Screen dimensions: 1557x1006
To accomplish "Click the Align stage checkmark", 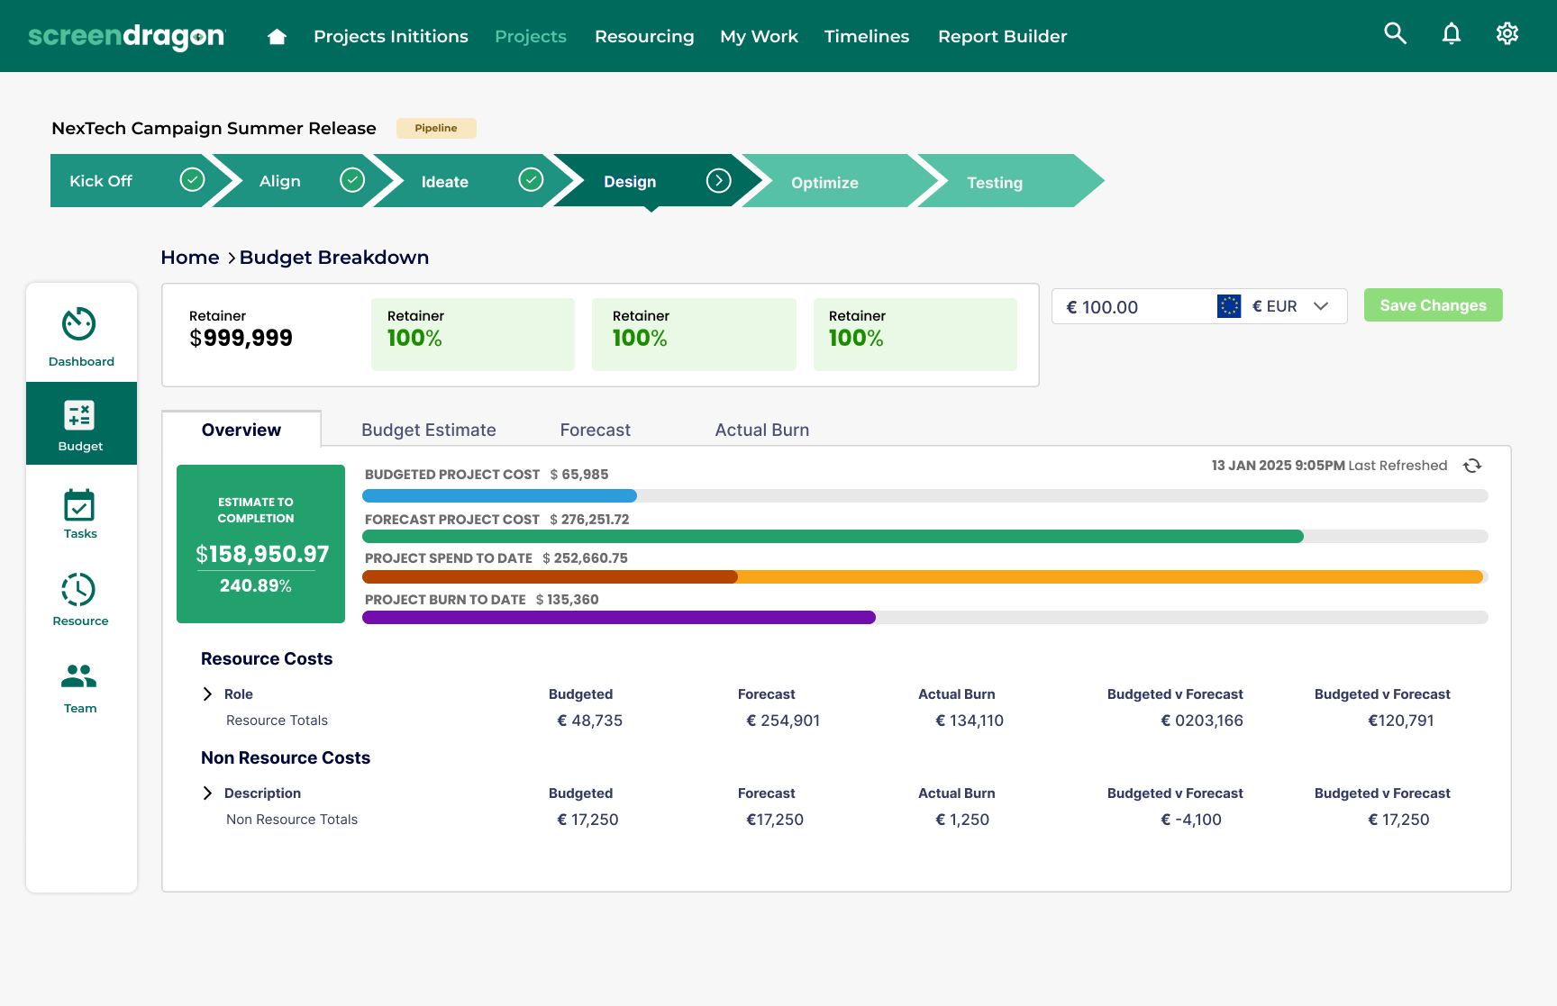I will (352, 180).
